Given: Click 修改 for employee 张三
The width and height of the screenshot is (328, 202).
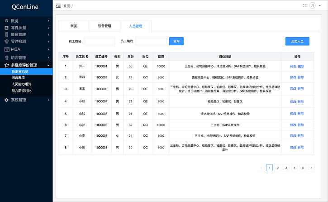Looking at the screenshot, I should coord(293,66).
